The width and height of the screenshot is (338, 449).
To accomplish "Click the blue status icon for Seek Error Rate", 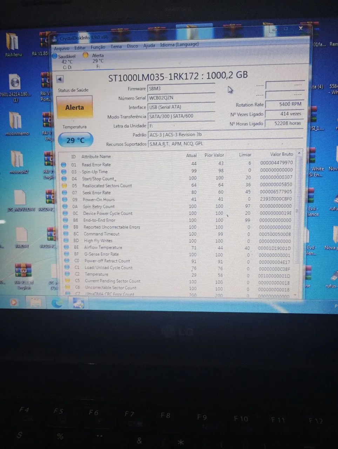I will click(65, 193).
